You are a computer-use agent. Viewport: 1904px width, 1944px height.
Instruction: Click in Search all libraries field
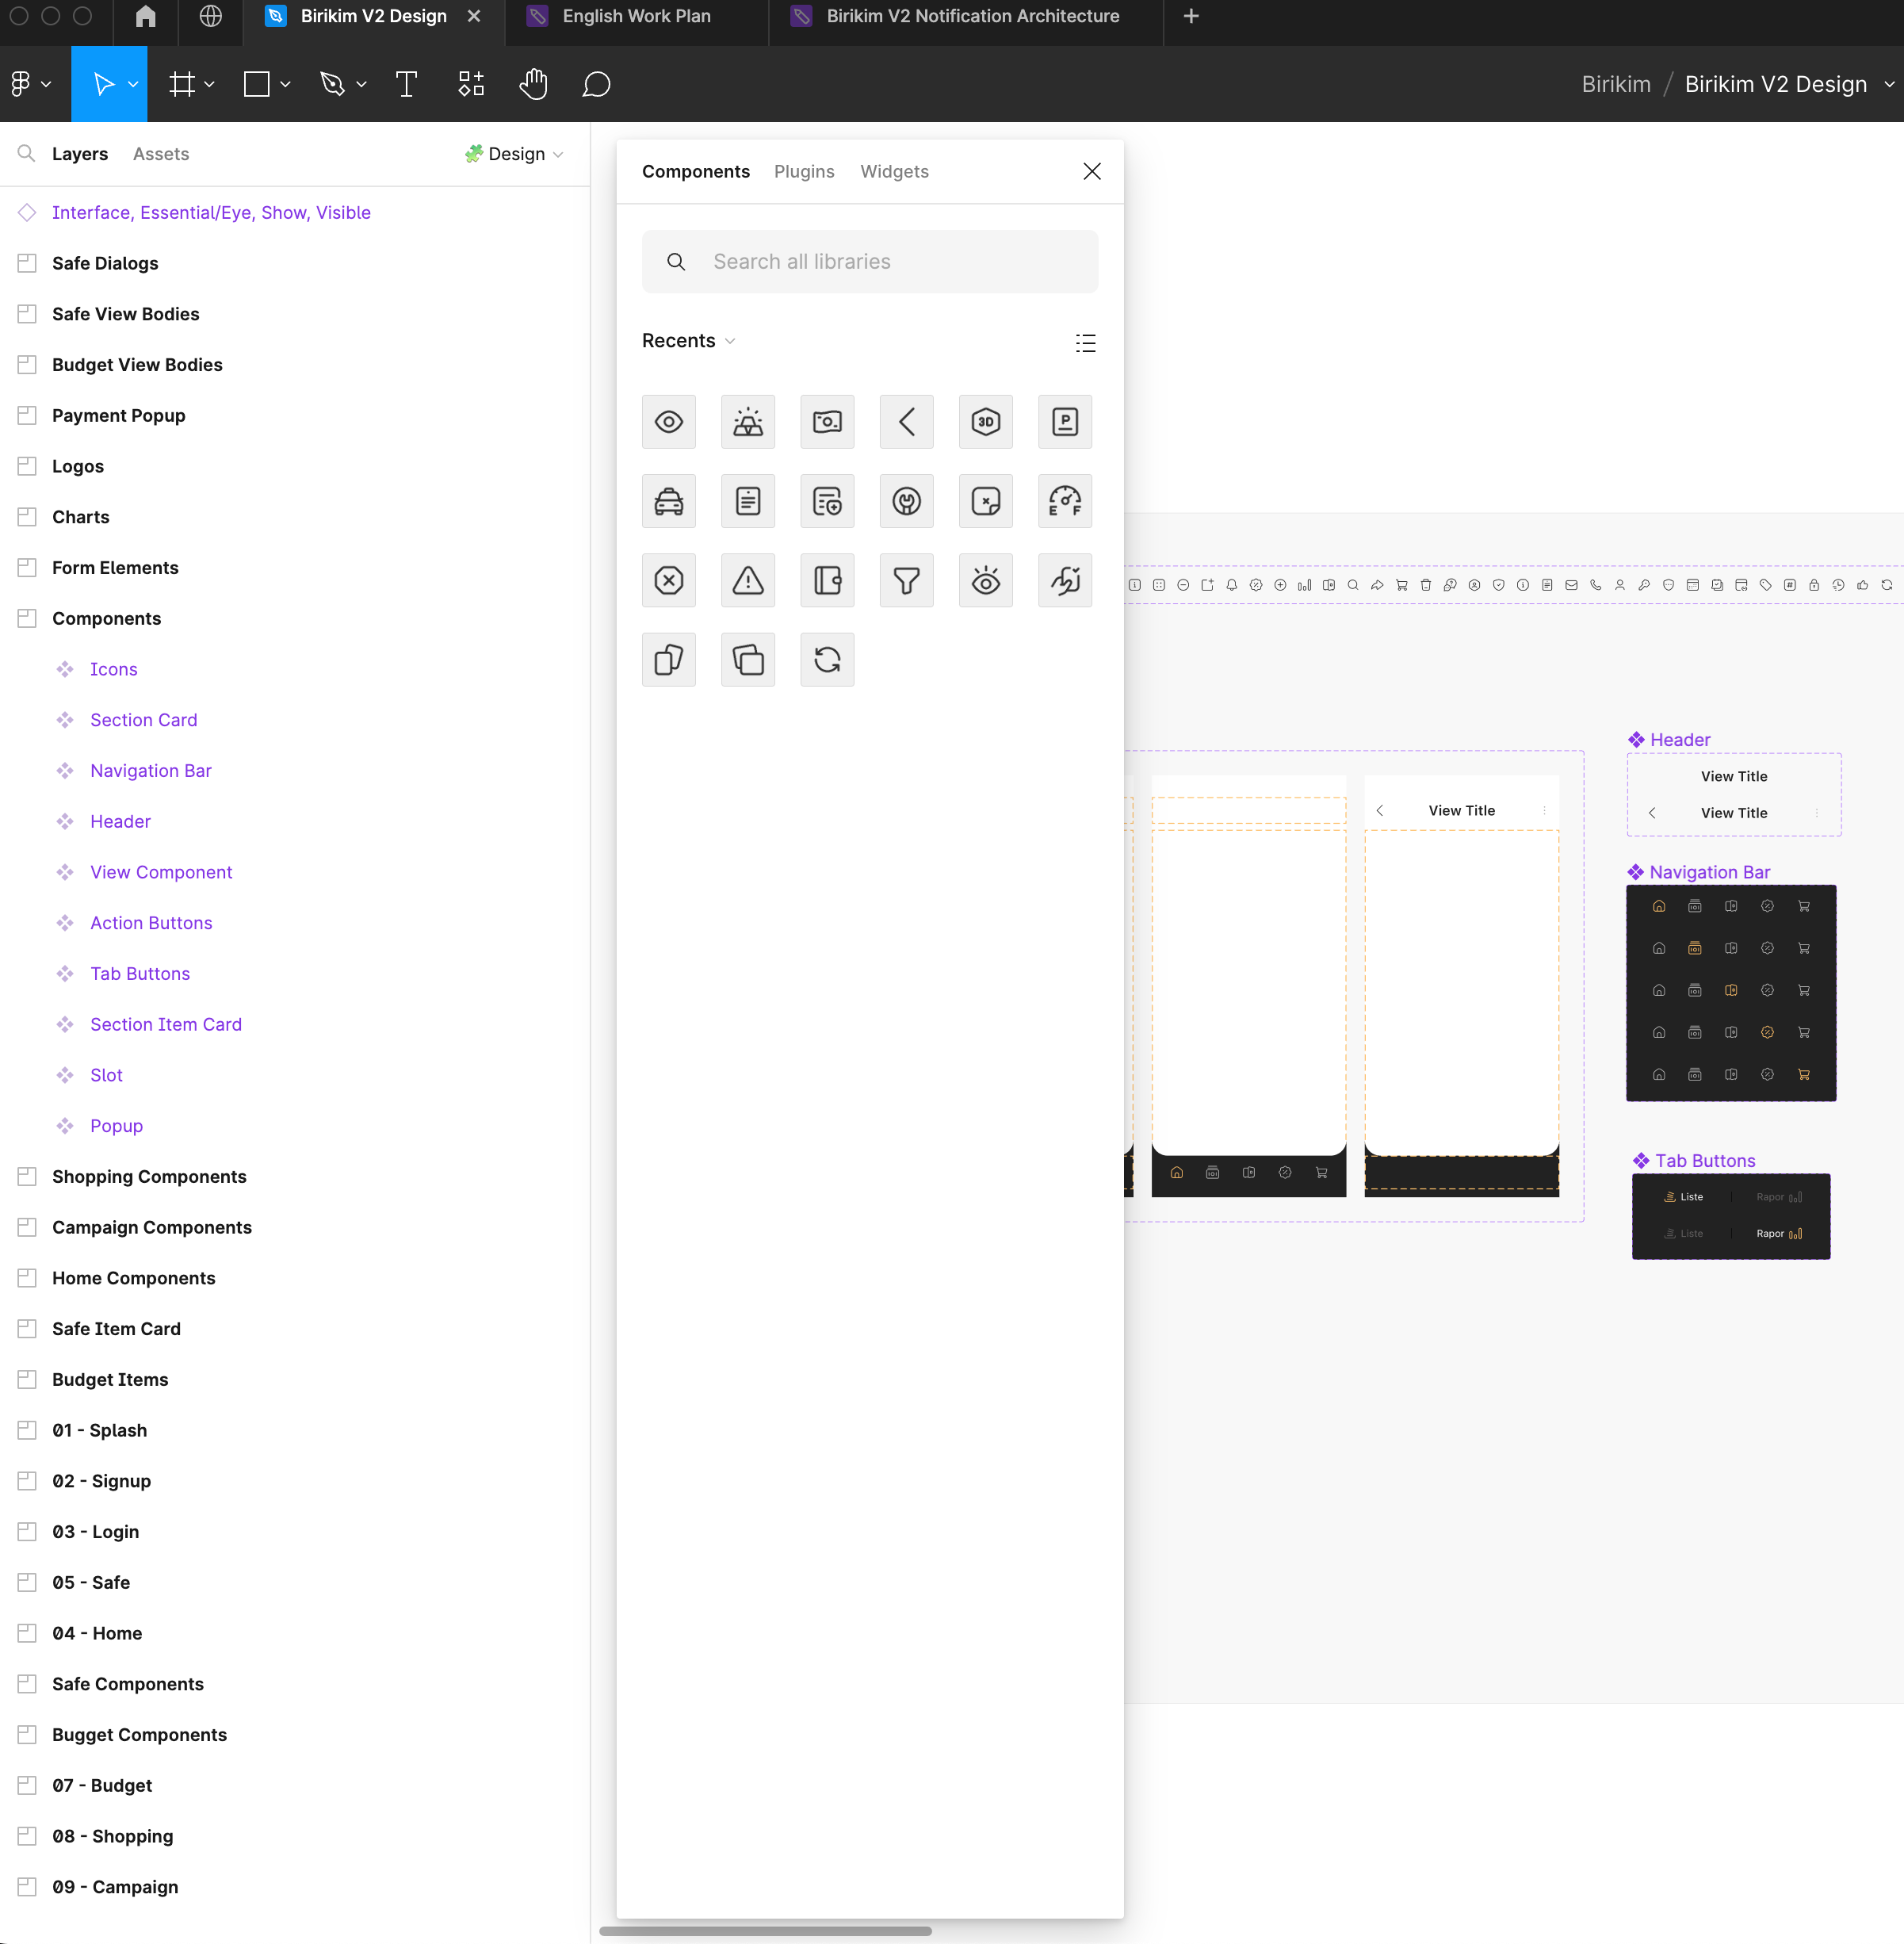pos(869,261)
